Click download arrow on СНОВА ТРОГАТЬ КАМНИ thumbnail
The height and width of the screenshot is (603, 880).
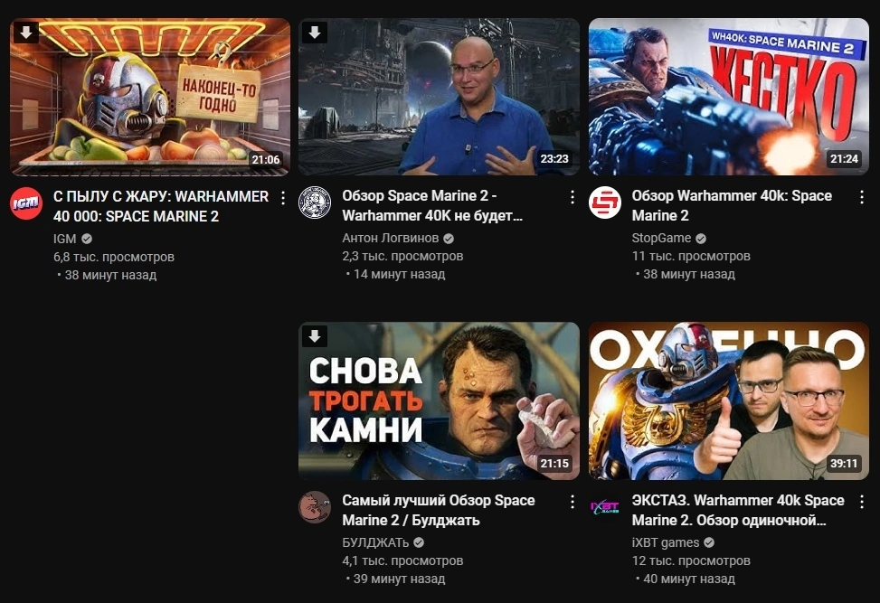(315, 336)
